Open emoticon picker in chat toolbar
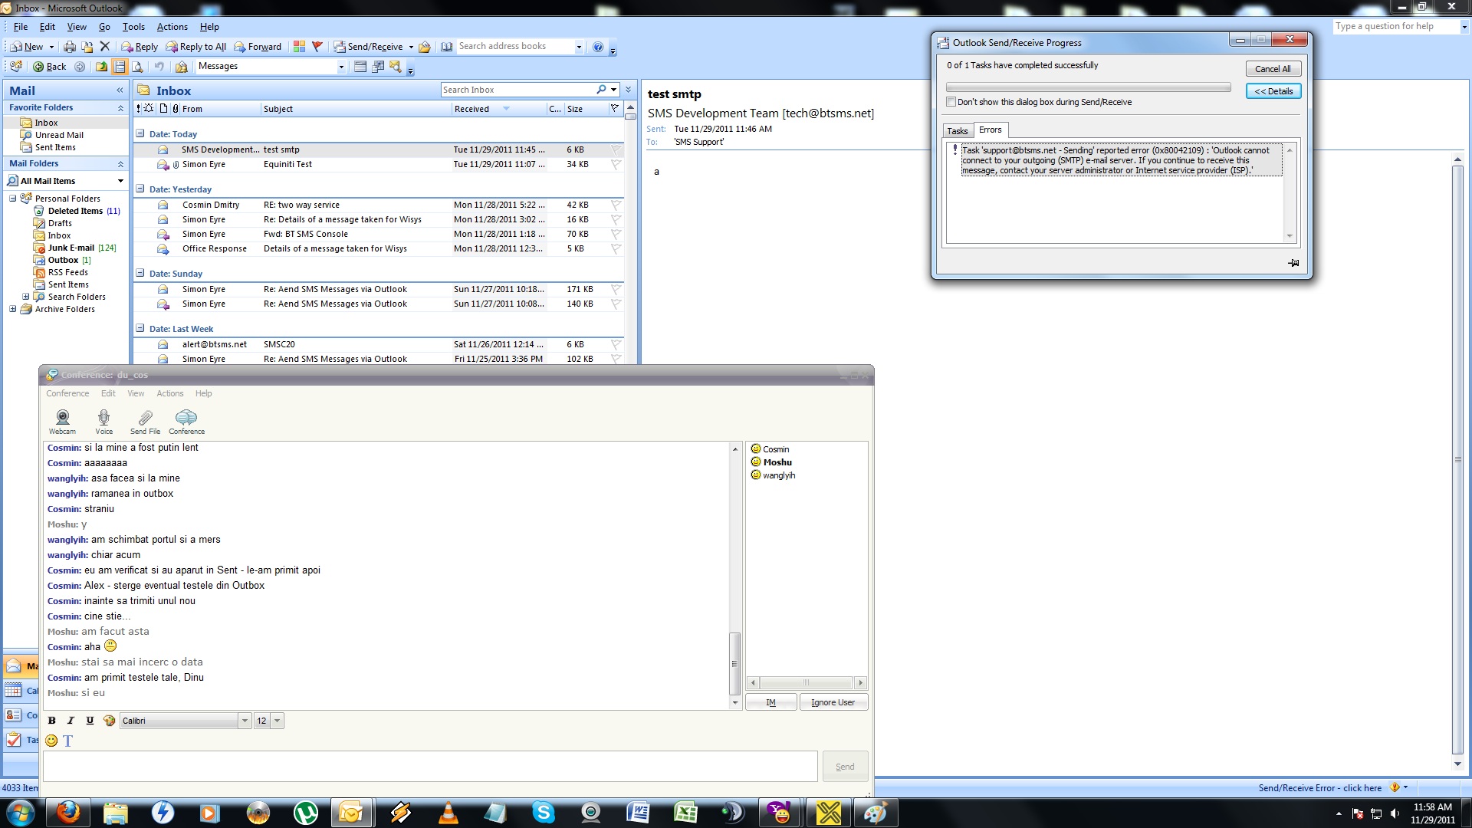 (51, 741)
